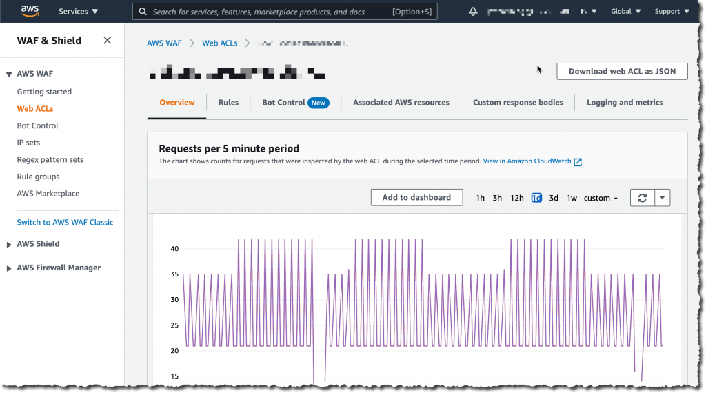Select the 1w time range

pyautogui.click(x=572, y=199)
